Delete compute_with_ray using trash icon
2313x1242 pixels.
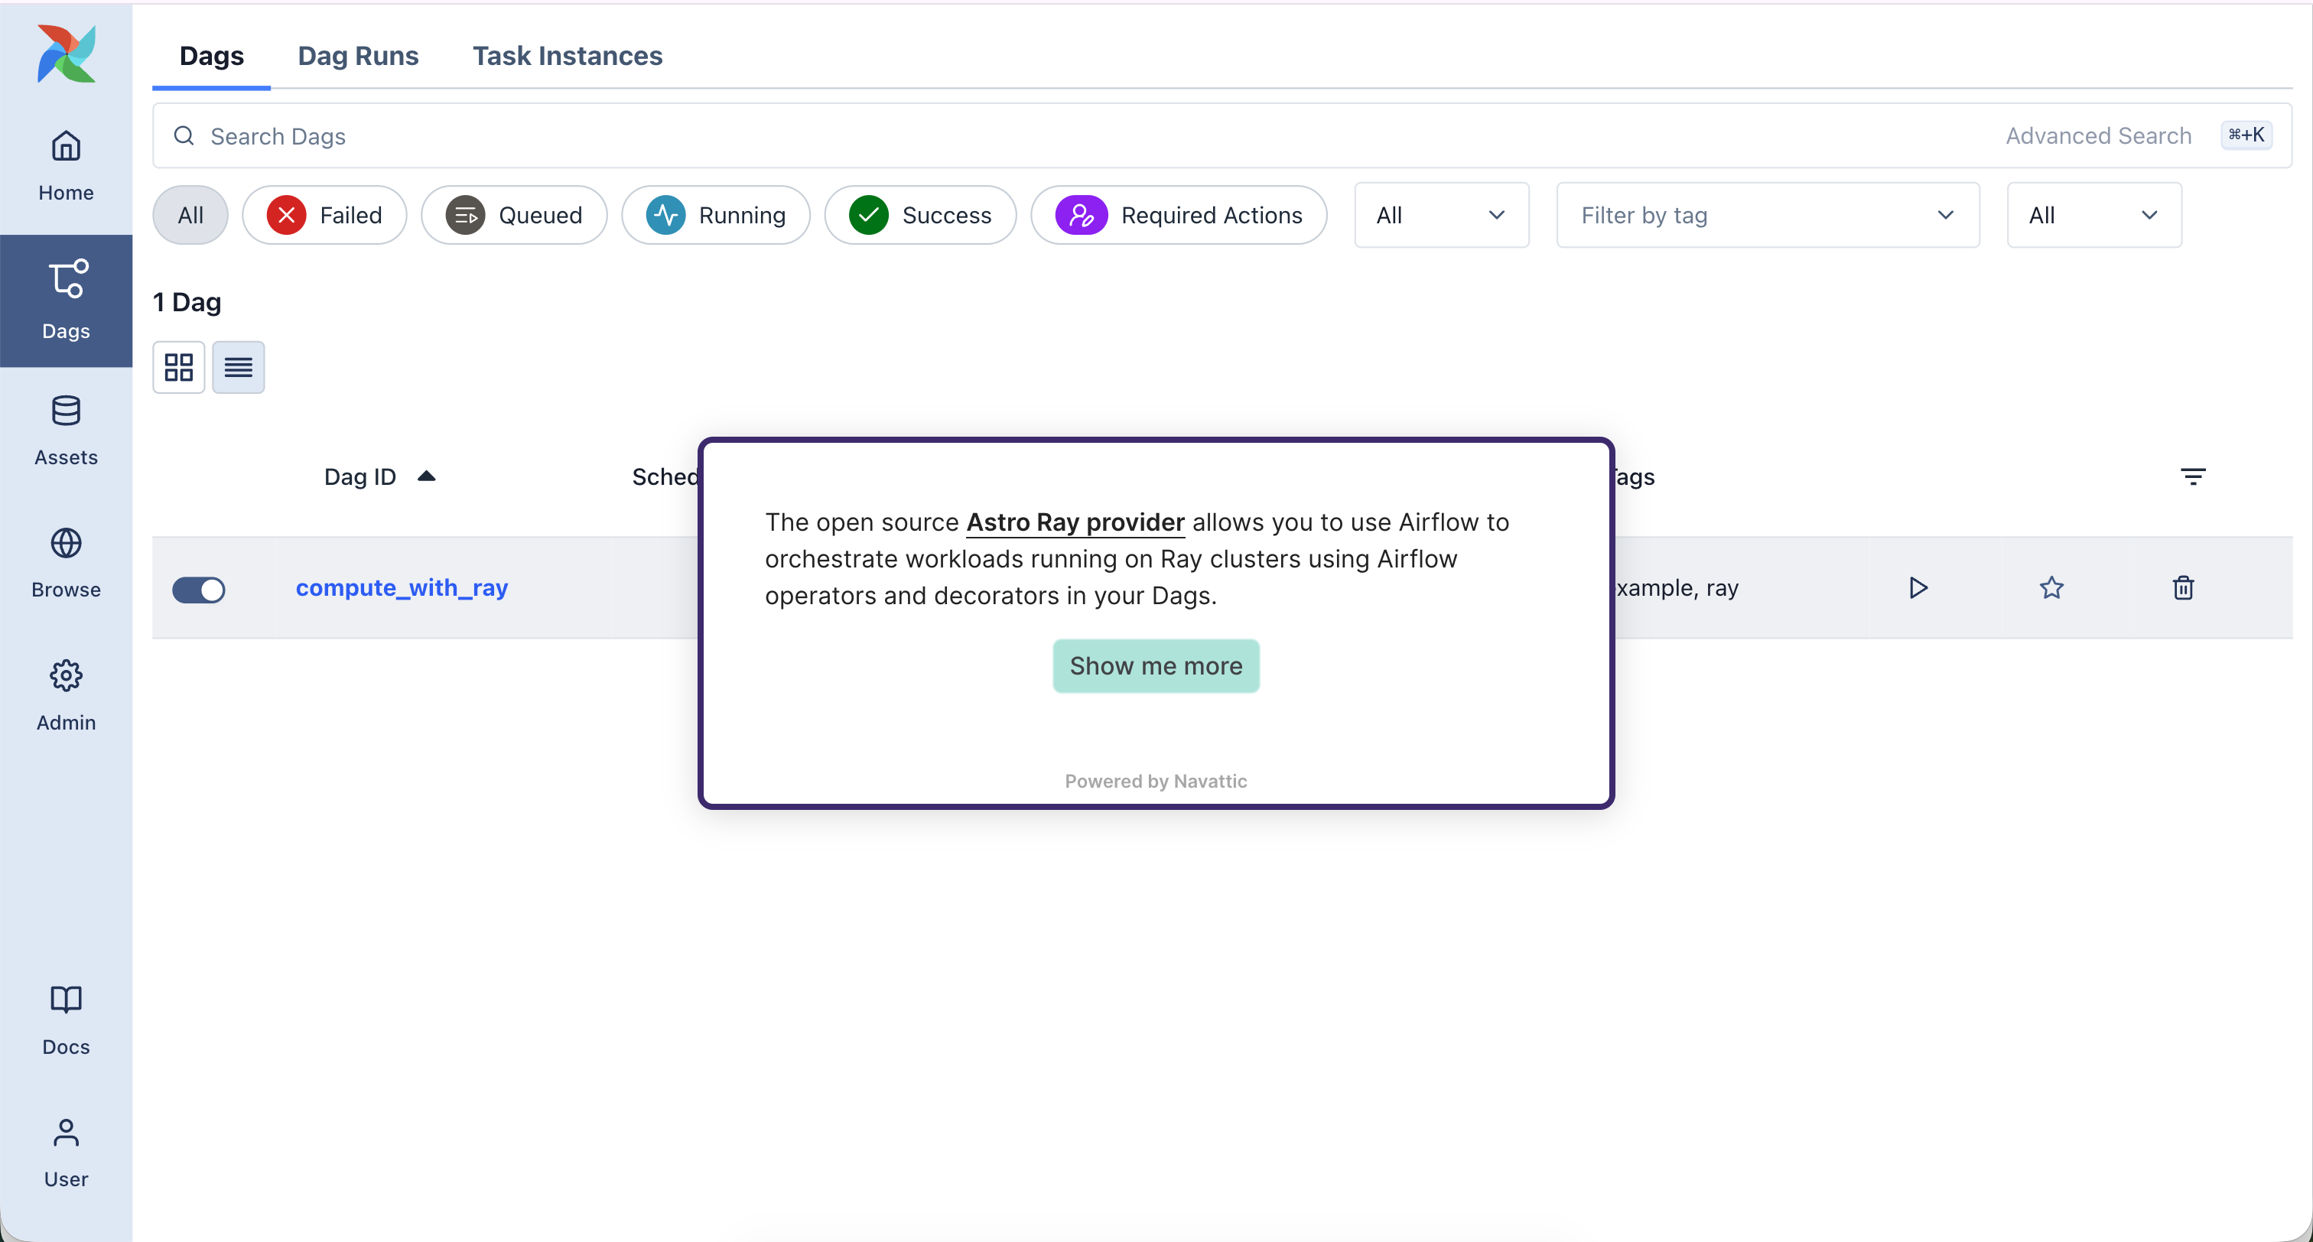coord(2183,587)
